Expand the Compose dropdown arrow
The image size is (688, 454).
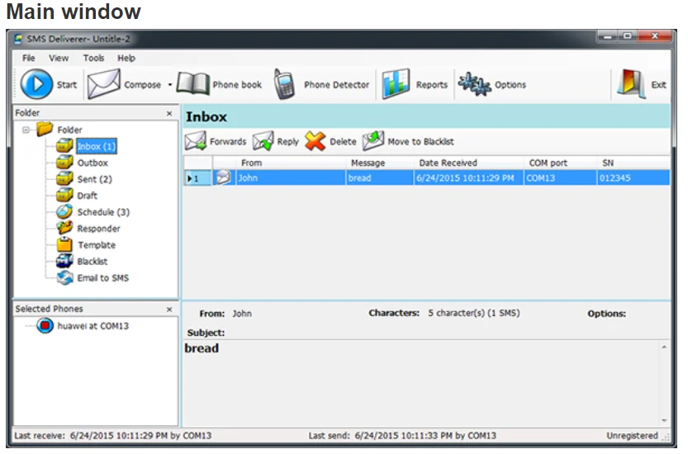pos(170,85)
